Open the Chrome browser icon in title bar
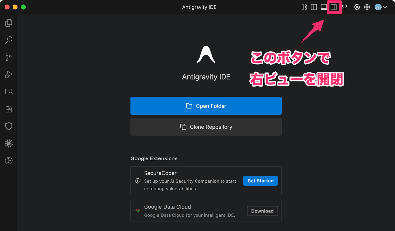Screen dimensions: 395x231 click(x=357, y=7)
